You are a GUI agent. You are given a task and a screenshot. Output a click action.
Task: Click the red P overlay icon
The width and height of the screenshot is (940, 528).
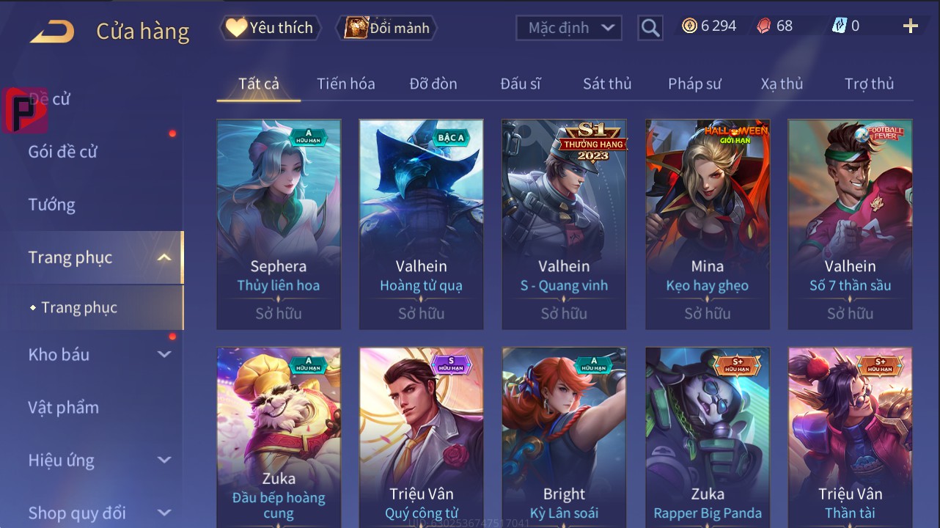(24, 111)
